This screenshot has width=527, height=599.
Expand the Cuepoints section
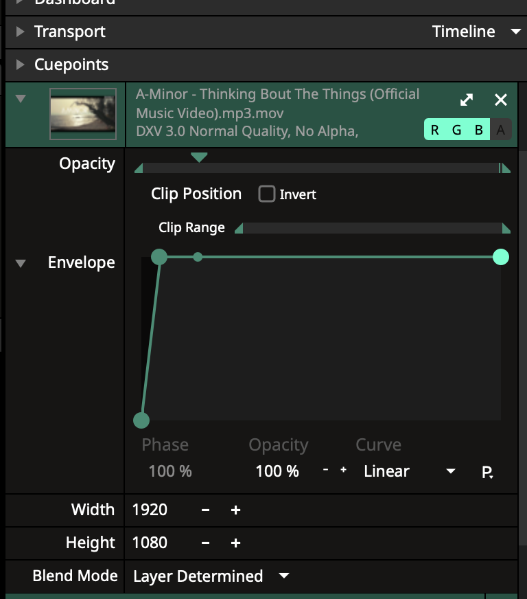click(x=21, y=65)
